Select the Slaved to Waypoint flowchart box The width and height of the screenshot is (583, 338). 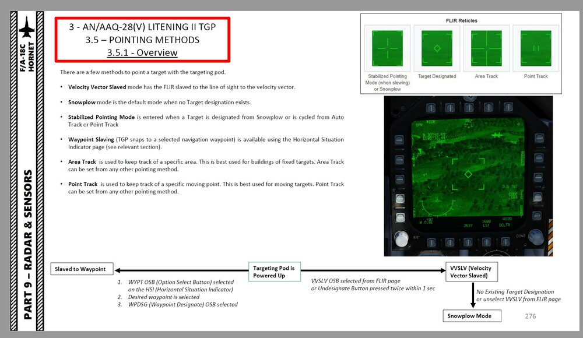tap(82, 269)
